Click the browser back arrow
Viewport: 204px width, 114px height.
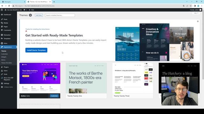[x=2, y=6]
